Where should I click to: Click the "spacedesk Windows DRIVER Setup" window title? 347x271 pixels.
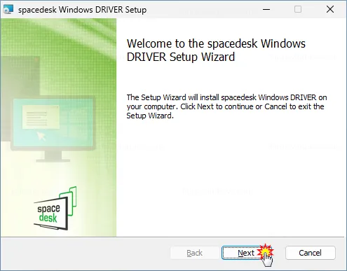click(x=82, y=10)
